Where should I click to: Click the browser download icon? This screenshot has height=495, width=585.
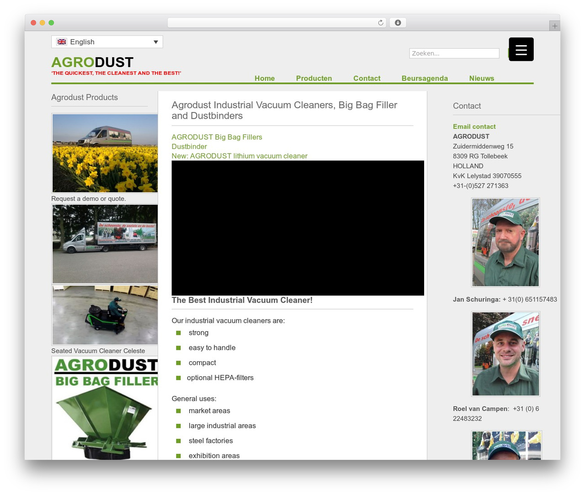click(398, 23)
